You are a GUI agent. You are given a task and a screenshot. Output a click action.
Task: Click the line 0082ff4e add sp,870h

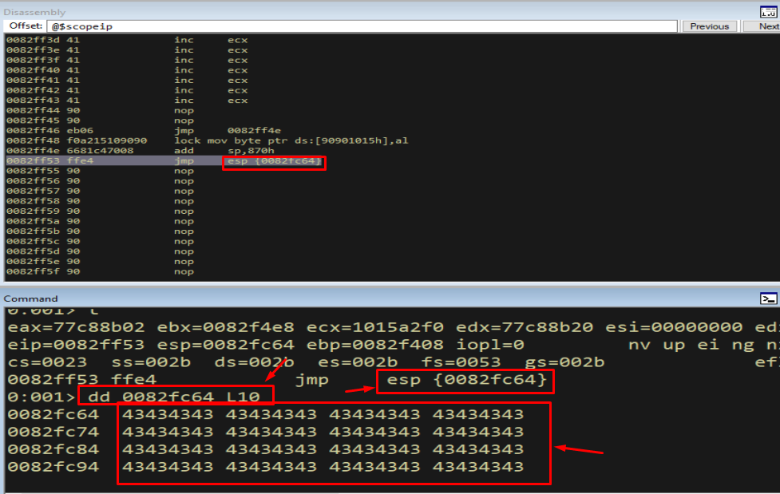click(141, 151)
